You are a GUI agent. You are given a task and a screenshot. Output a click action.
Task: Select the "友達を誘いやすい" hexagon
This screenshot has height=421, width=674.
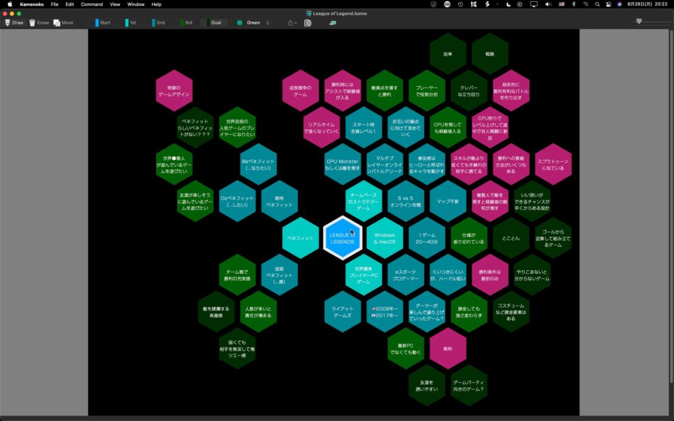point(427,385)
